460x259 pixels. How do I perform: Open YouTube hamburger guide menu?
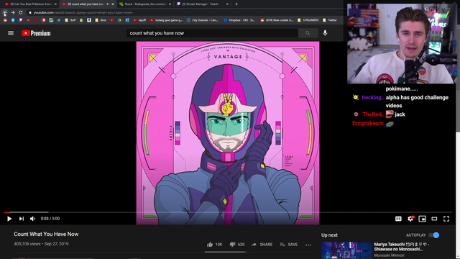11,33
